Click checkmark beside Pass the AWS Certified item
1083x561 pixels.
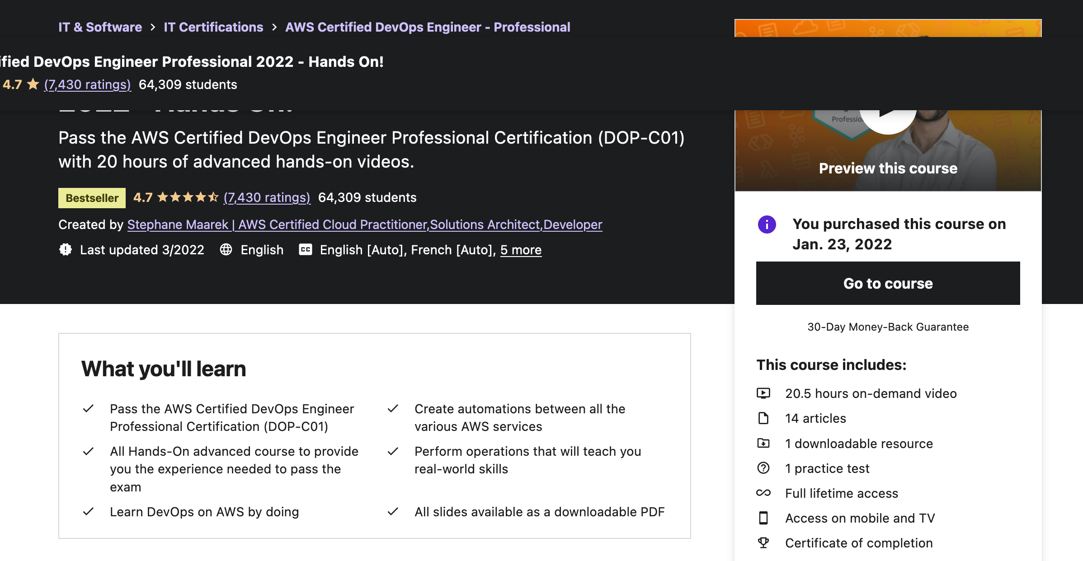88,408
